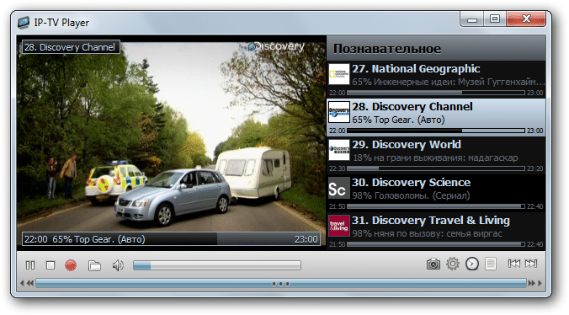The image size is (569, 315).
Task: Select 29. Discovery World channel
Action: (436, 155)
